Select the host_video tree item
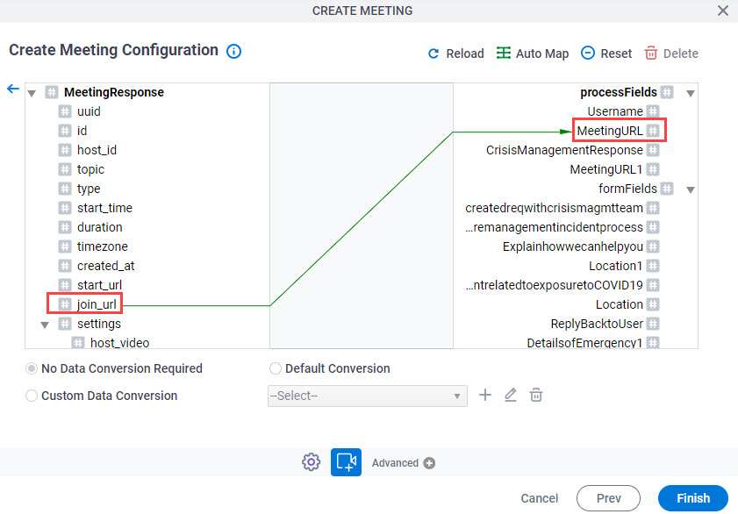 tap(119, 343)
